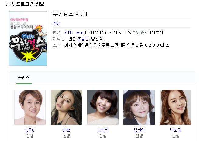Viewport: 200px width, 141px height.
Task: Click the 방영종료 status text
Action: (141, 32)
